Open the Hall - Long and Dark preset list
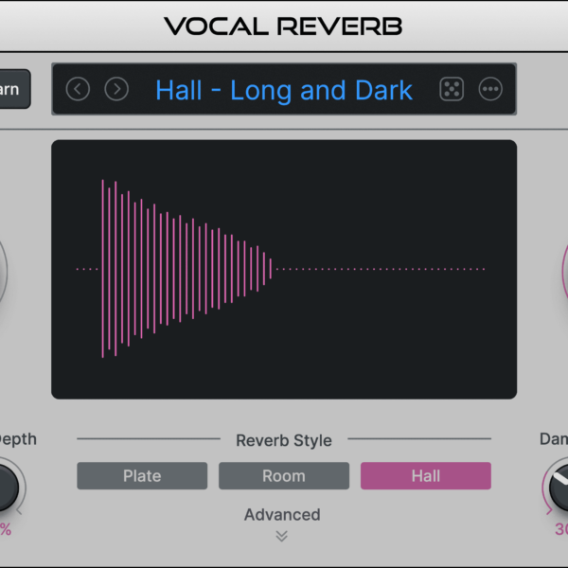This screenshot has height=568, width=568. coord(284,90)
